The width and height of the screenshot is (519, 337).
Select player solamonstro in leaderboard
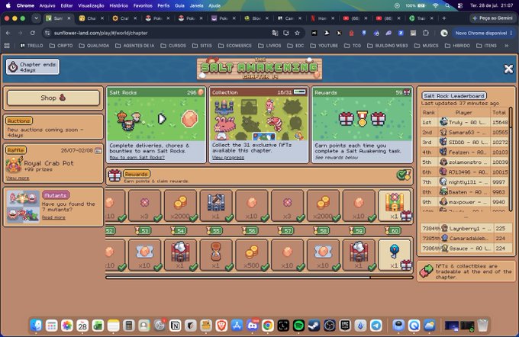tap(465, 162)
